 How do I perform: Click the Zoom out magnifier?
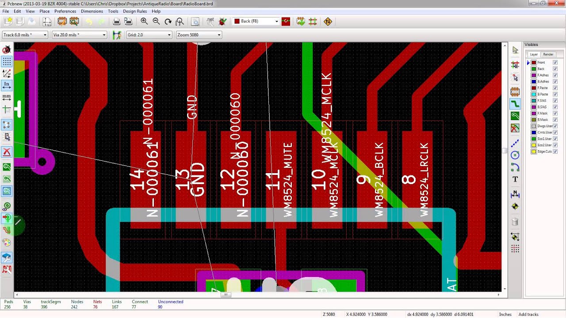pos(156,21)
